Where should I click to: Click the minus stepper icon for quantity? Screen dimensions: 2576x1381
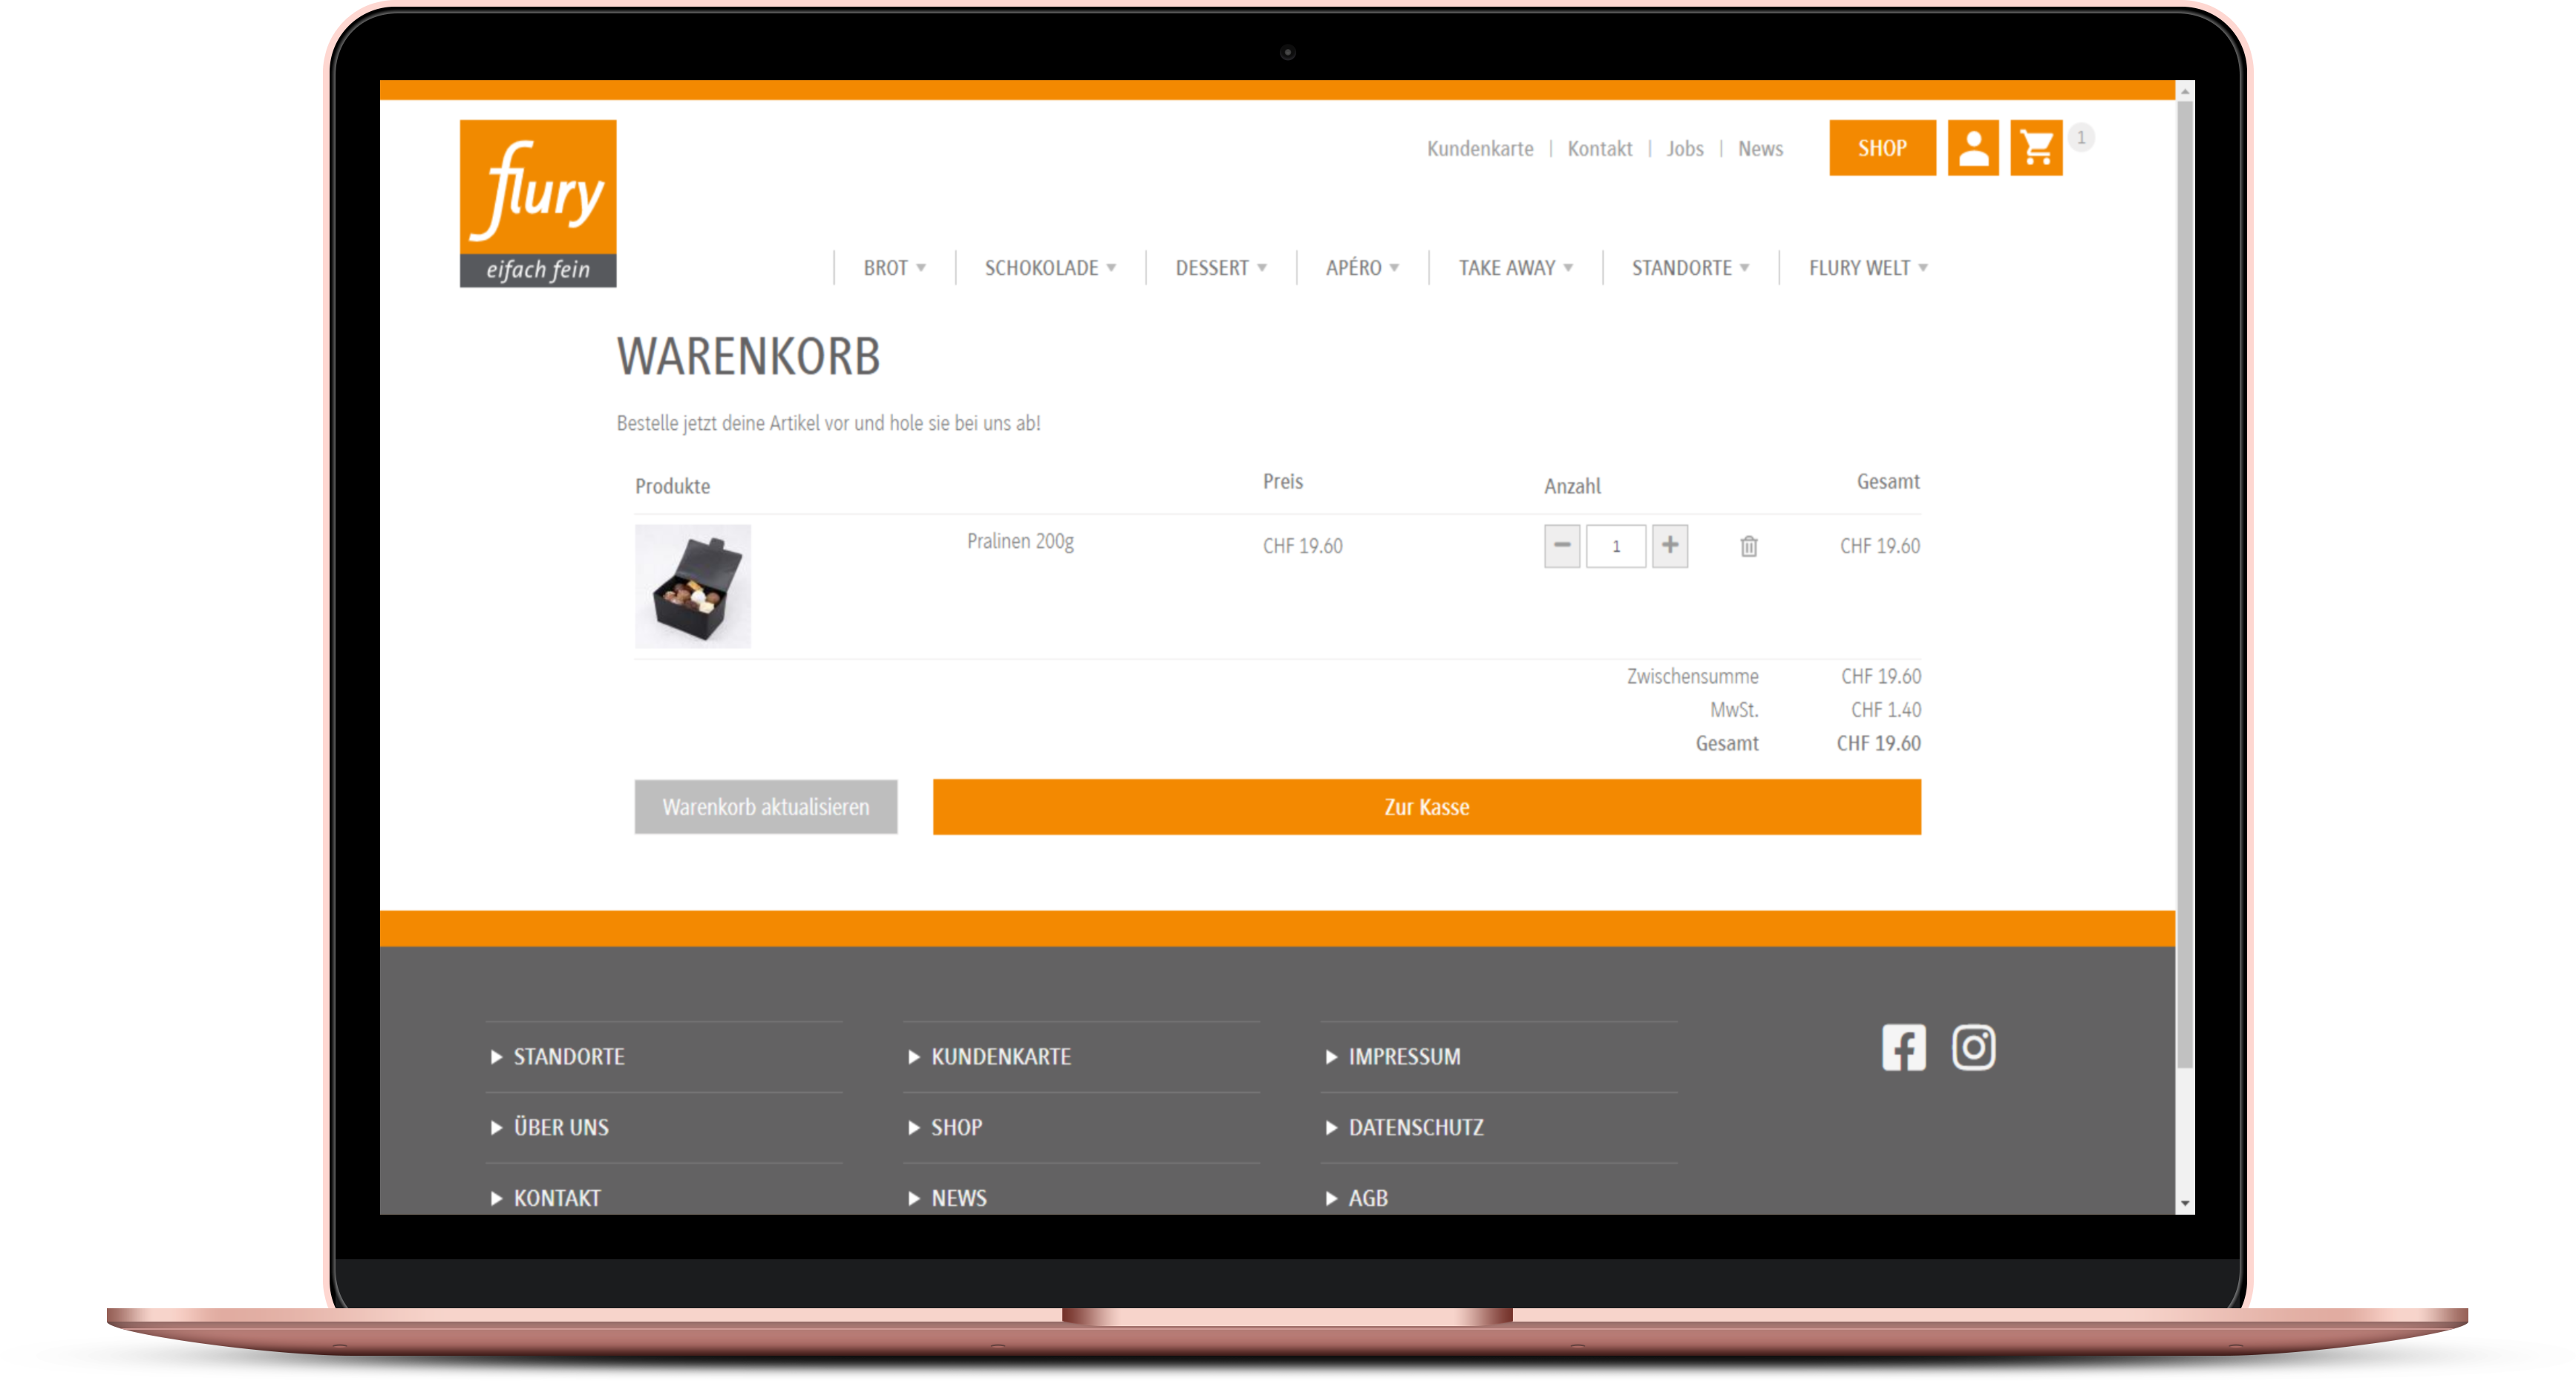click(x=1562, y=544)
